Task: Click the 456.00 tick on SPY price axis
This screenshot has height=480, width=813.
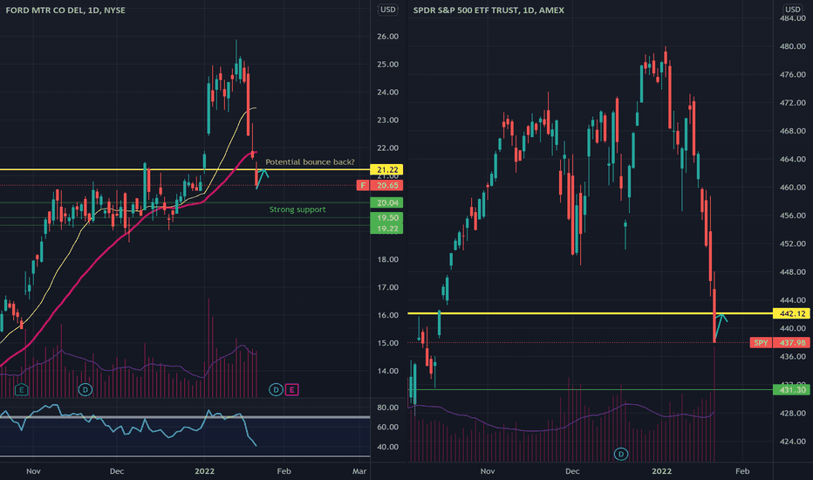Action: point(793,216)
